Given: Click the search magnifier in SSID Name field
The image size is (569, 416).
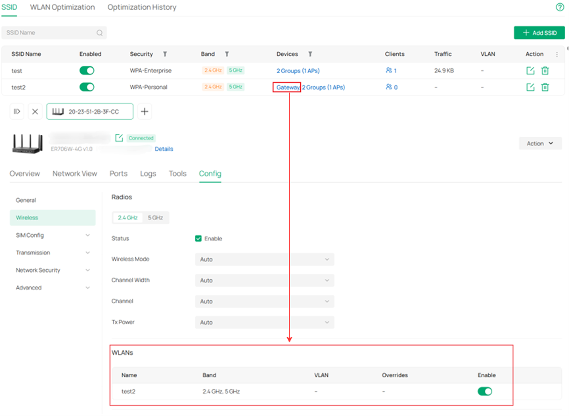Looking at the screenshot, I should [100, 33].
